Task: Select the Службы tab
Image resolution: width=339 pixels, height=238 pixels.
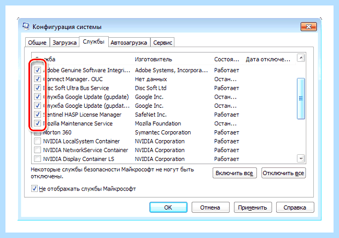Action: (93, 42)
